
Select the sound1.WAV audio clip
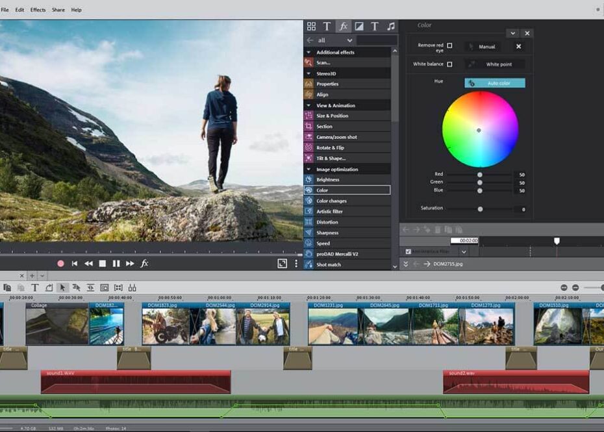(x=136, y=382)
